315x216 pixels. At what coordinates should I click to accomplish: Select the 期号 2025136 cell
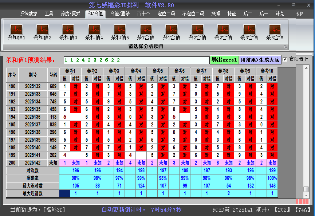(33, 117)
